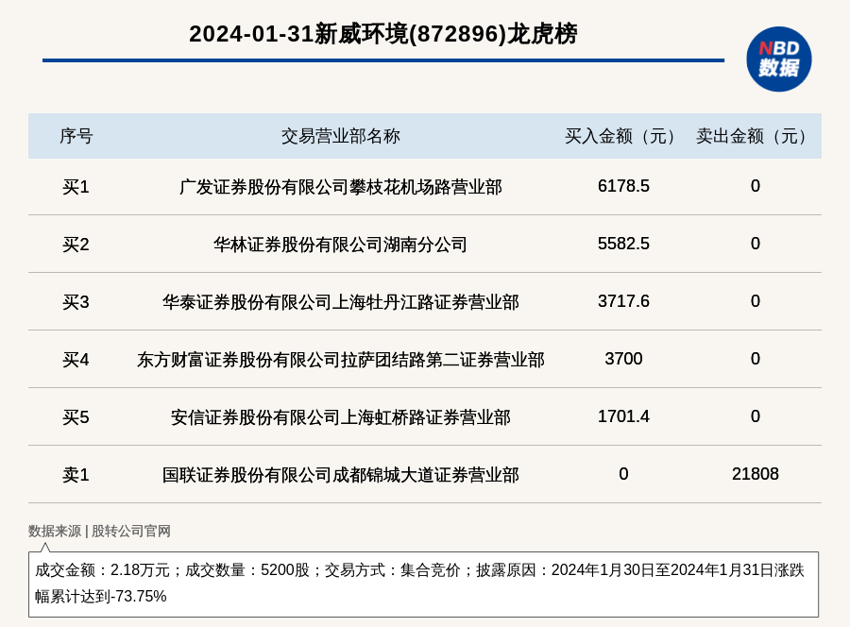Select the 买2 row label
The height and width of the screenshot is (627, 850).
click(x=76, y=245)
